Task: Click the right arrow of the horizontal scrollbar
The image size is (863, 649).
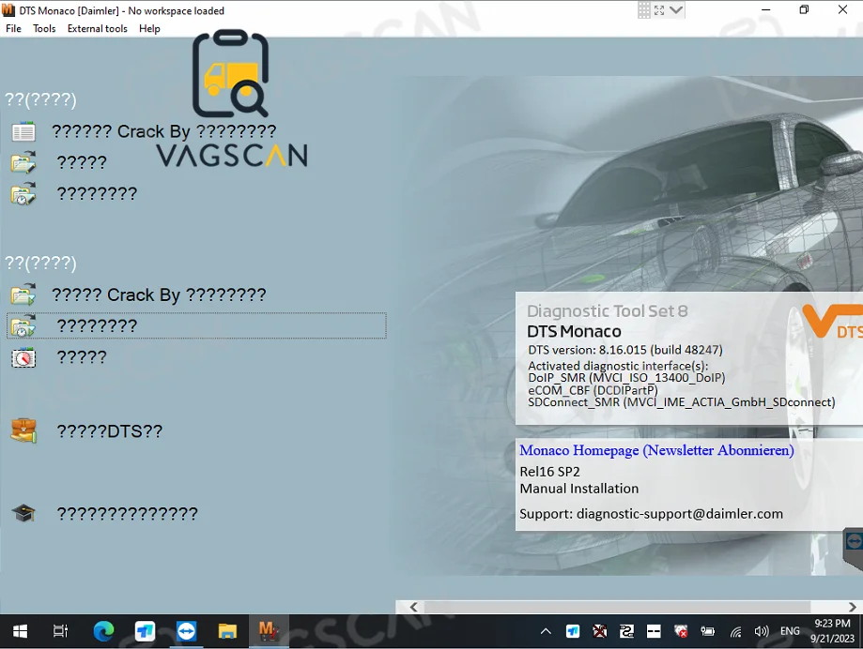Action: (x=853, y=607)
